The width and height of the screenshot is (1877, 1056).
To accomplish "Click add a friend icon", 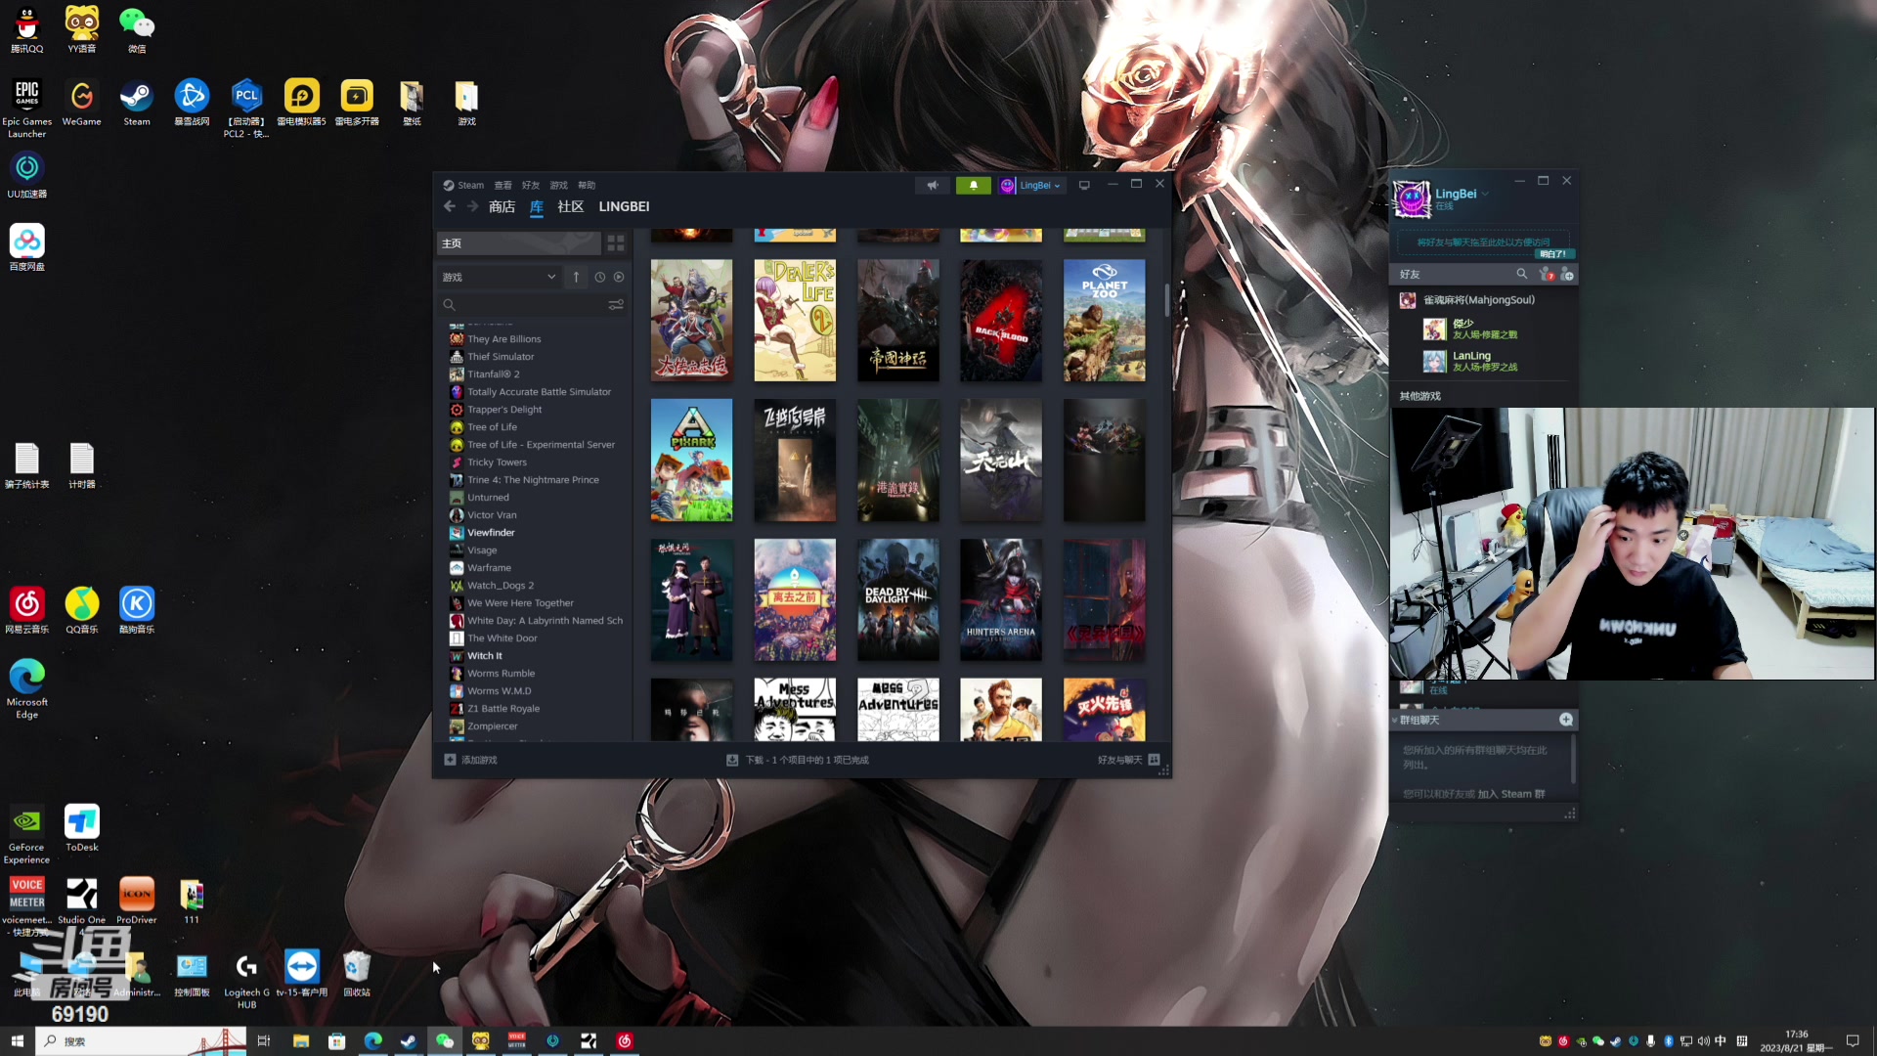I will tap(1567, 275).
